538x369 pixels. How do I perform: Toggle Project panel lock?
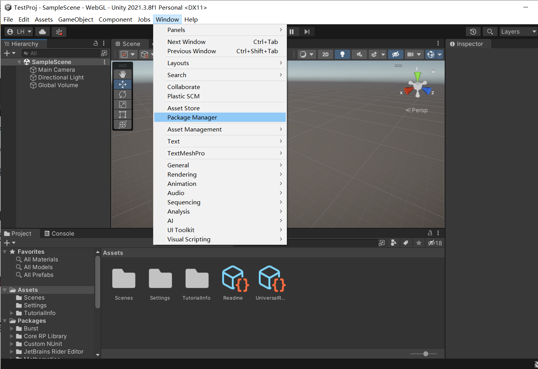(430, 233)
